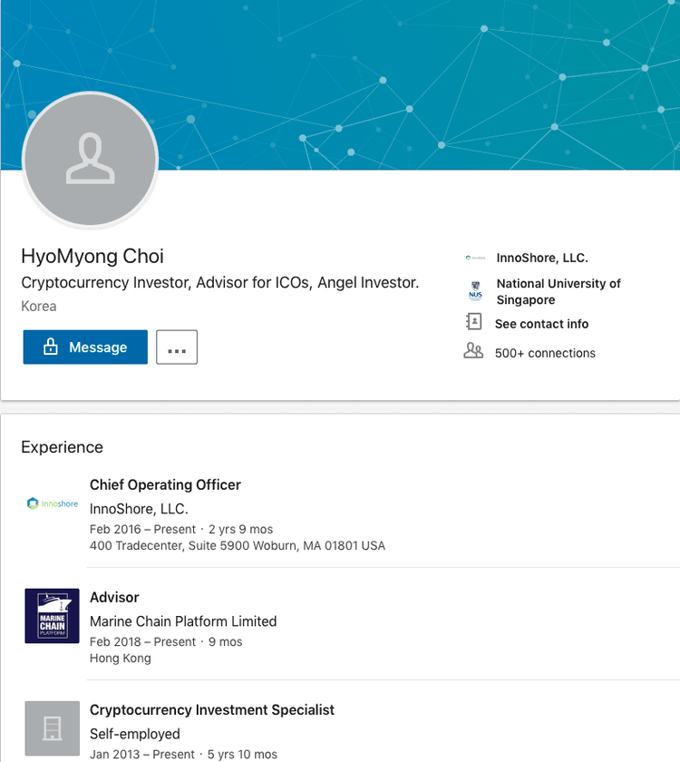
Task: Click the lock icon on the Message button
Action: tap(51, 347)
